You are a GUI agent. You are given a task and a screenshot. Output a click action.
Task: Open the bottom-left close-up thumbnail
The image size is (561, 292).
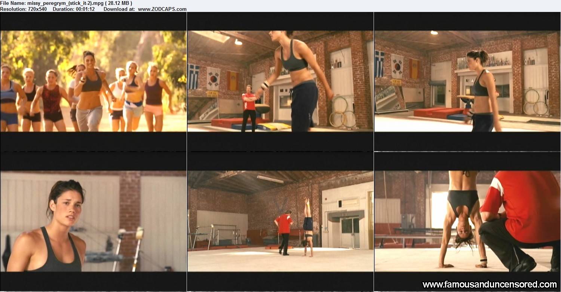click(93, 221)
